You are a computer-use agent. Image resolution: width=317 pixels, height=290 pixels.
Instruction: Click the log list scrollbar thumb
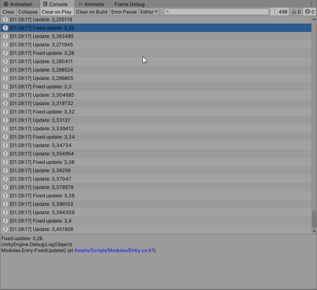314,219
